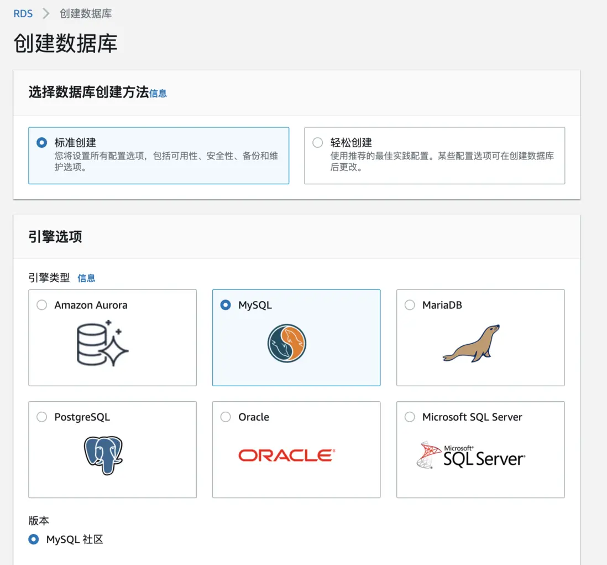This screenshot has width=607, height=565.
Task: Click the 轻松创建 description text
Action: click(442, 162)
